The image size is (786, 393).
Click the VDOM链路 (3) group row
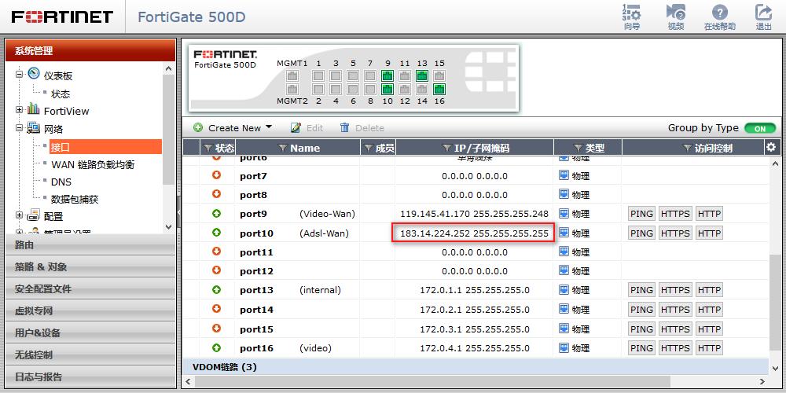(476, 367)
